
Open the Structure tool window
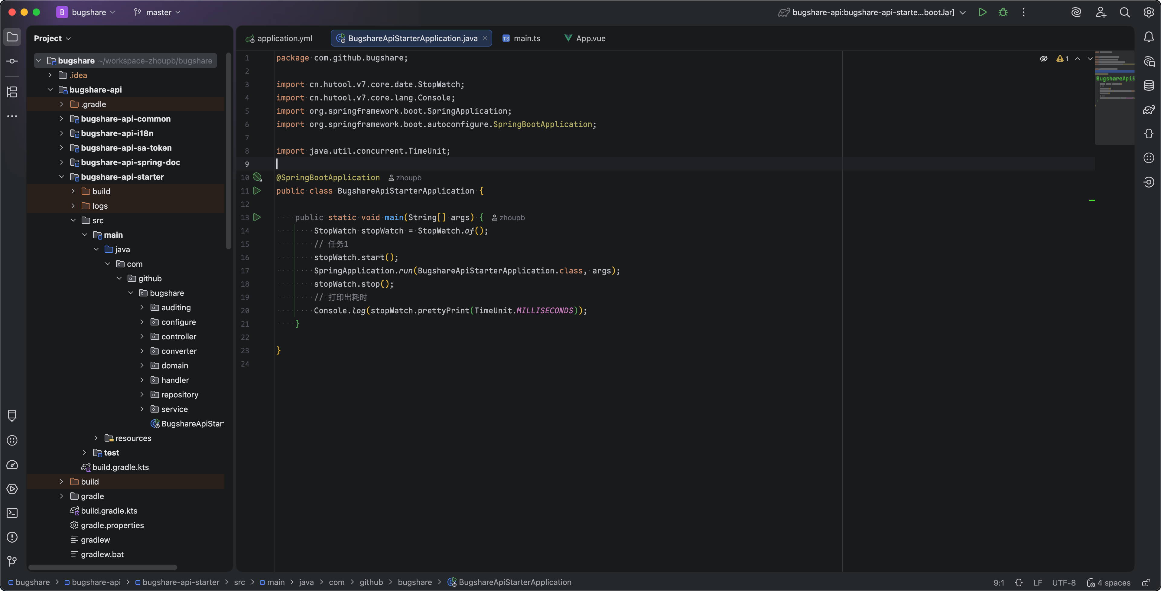[x=12, y=92]
